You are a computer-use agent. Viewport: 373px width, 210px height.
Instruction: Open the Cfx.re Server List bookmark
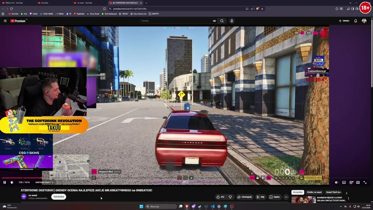[138, 14]
